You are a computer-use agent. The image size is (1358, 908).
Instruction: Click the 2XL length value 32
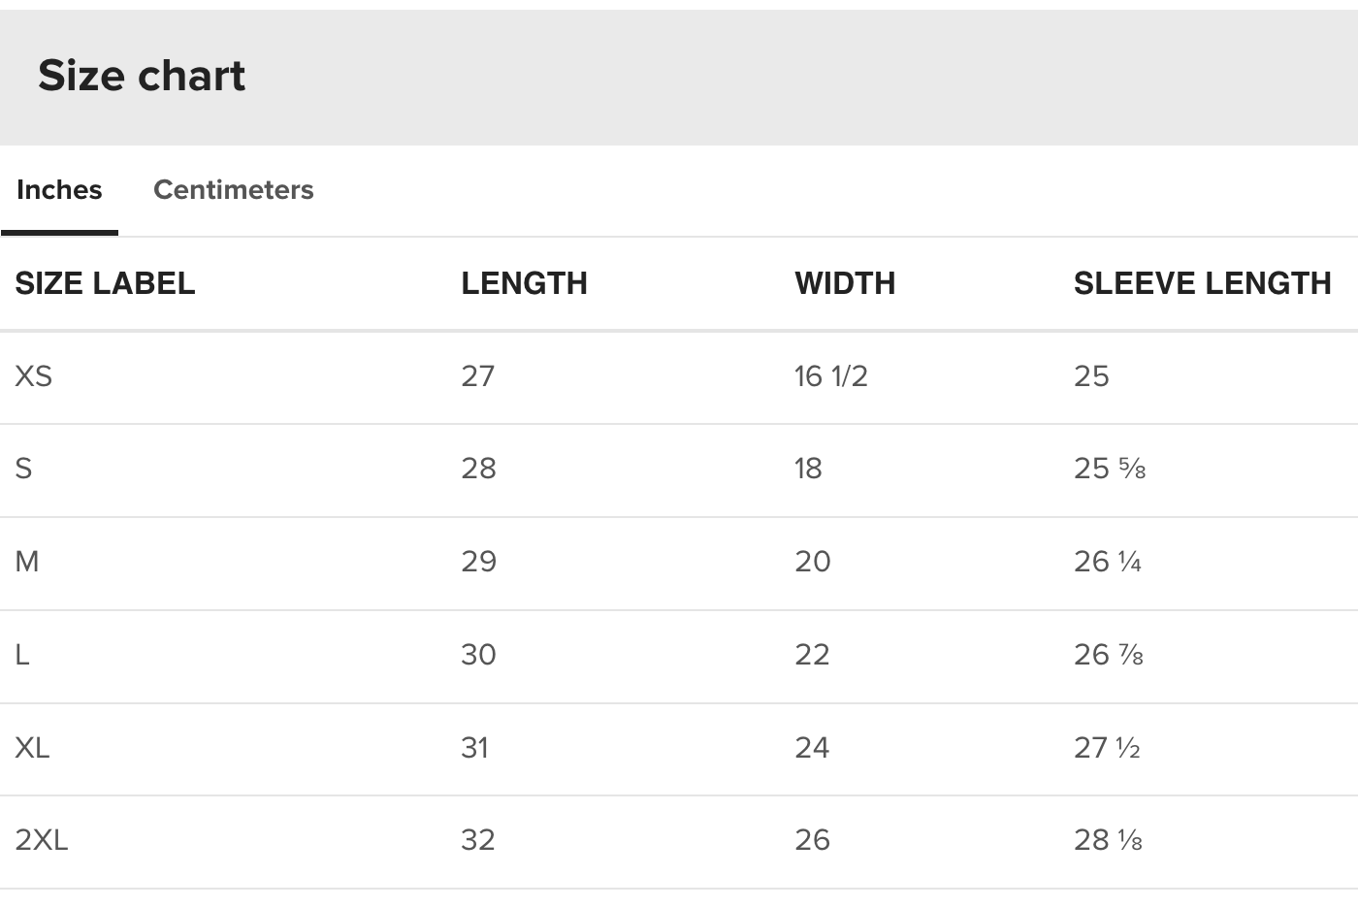click(x=478, y=840)
